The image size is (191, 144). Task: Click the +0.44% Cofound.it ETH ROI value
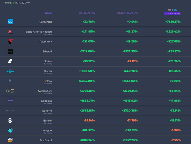[132, 22]
